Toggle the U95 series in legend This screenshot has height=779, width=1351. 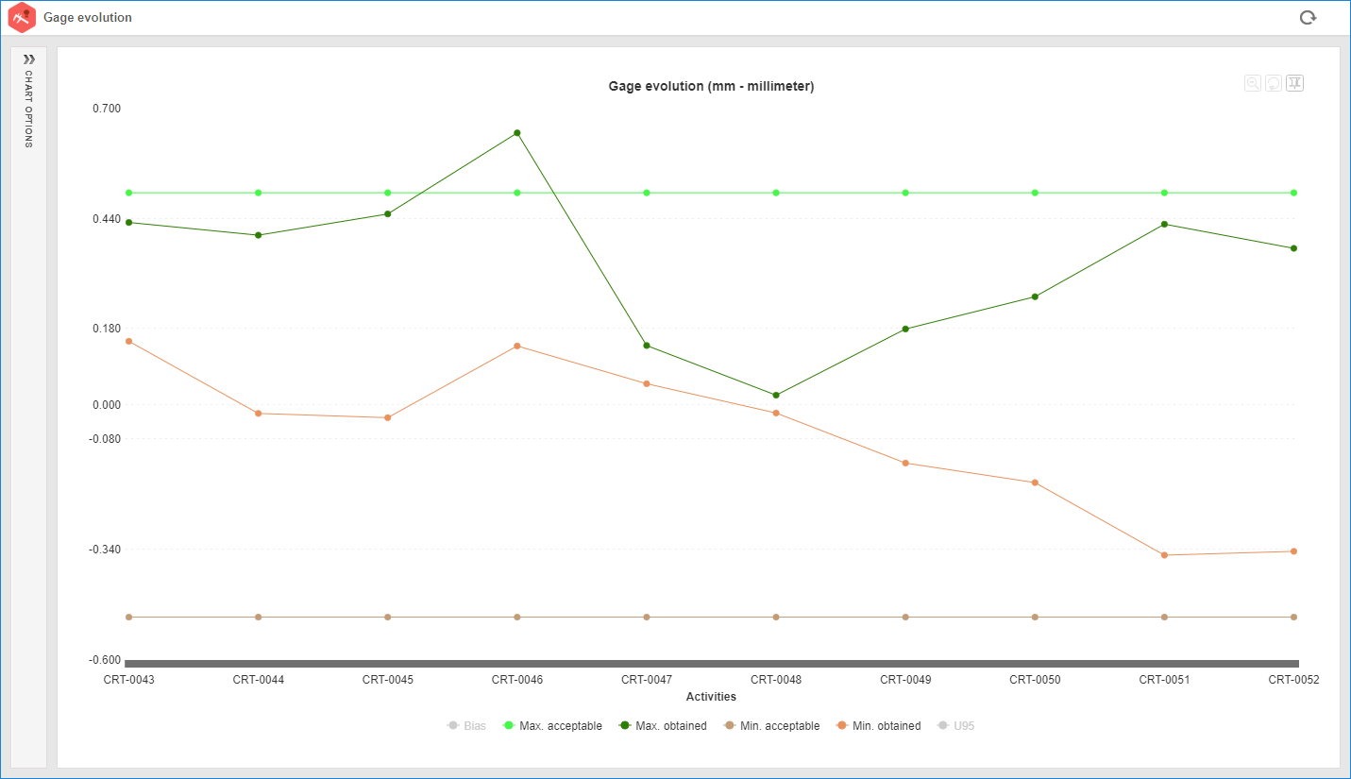[x=955, y=726]
